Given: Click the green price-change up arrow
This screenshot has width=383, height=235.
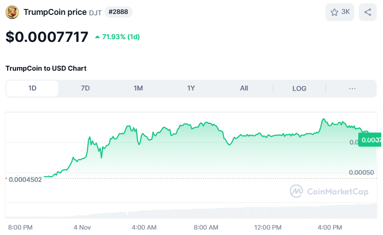Looking at the screenshot, I should click(97, 37).
